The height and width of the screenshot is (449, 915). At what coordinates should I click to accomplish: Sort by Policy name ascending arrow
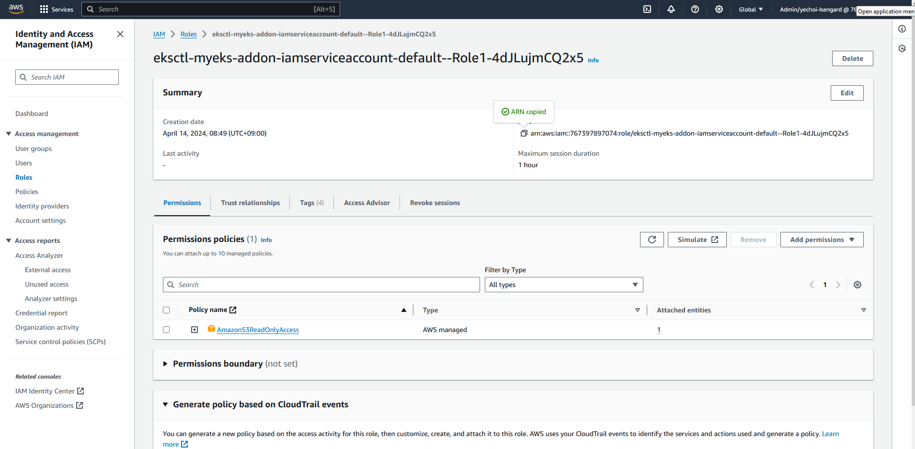(x=404, y=310)
